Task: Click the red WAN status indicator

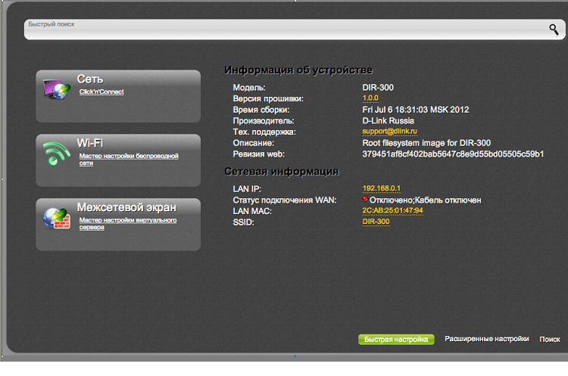Action: point(365,200)
